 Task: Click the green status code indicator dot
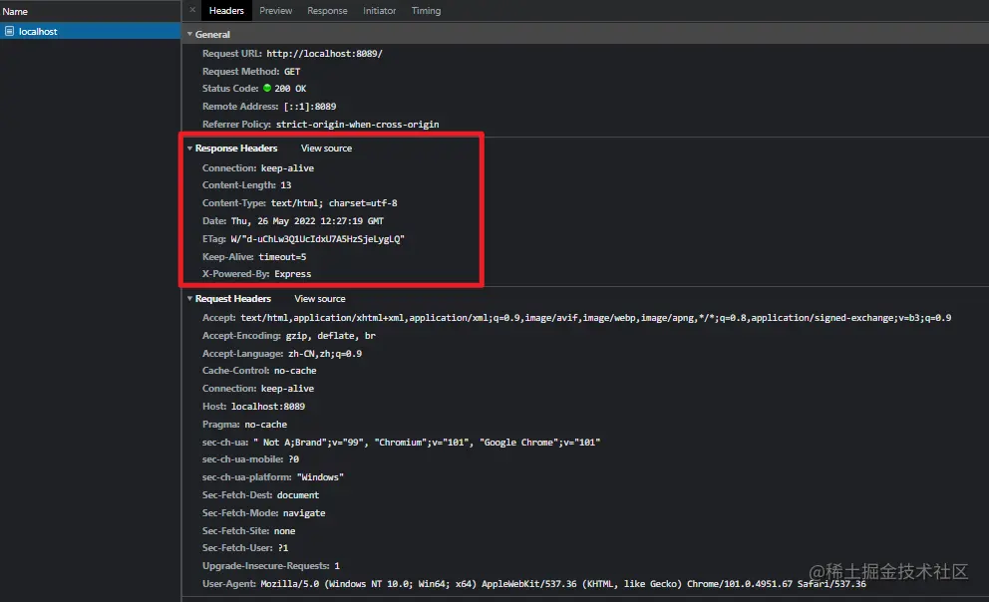pyautogui.click(x=267, y=89)
